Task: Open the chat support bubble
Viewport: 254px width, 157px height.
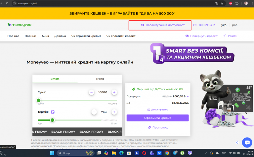Action: (x=247, y=143)
